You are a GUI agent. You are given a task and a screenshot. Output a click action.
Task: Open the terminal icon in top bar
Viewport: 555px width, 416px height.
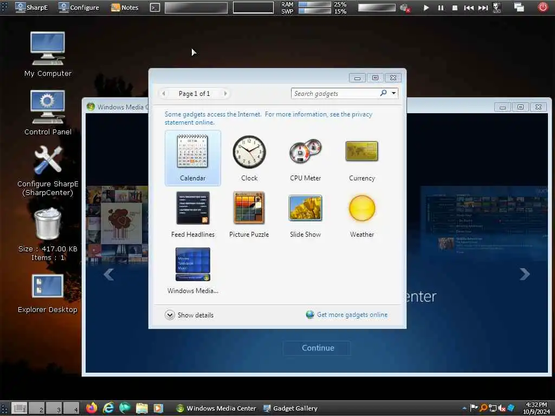pos(154,8)
